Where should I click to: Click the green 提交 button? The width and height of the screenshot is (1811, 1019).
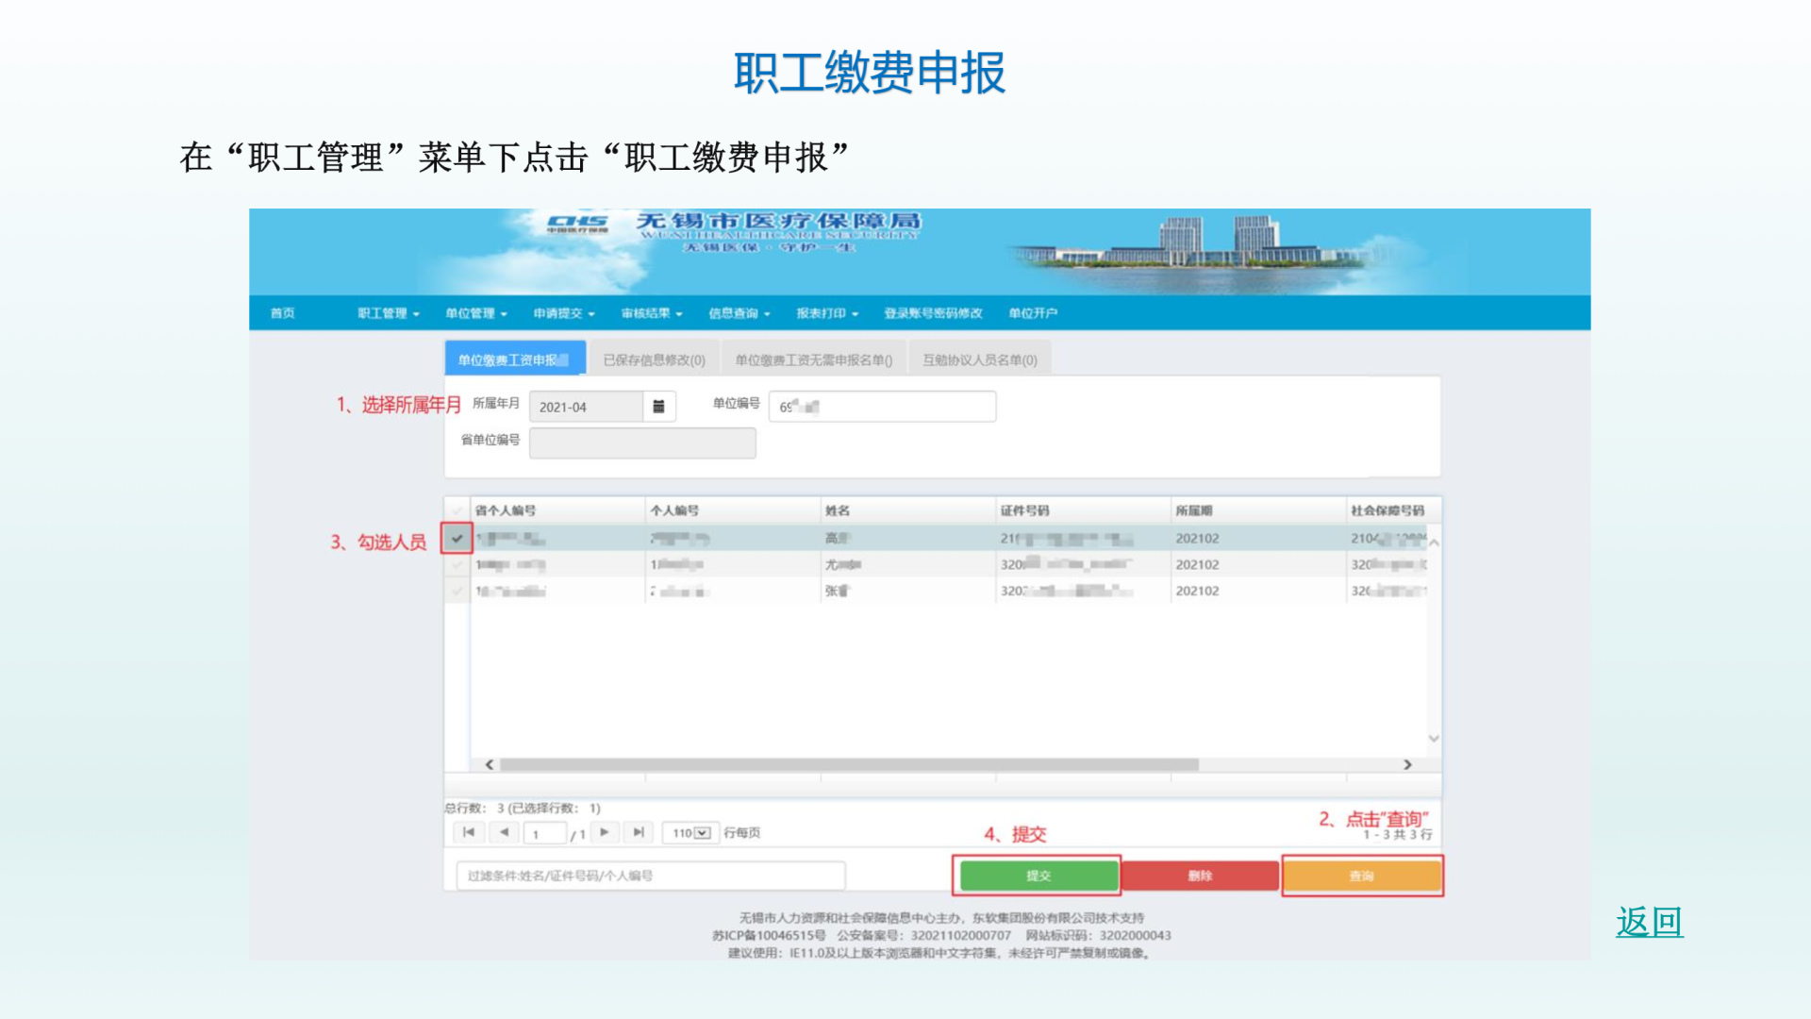[x=1038, y=876]
